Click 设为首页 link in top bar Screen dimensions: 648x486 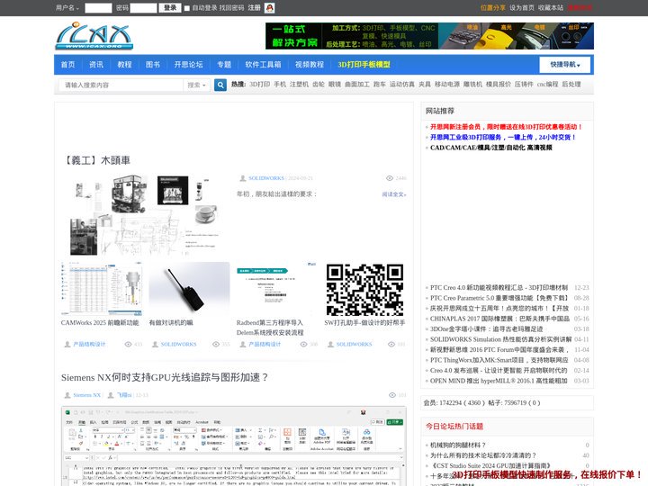521,8
